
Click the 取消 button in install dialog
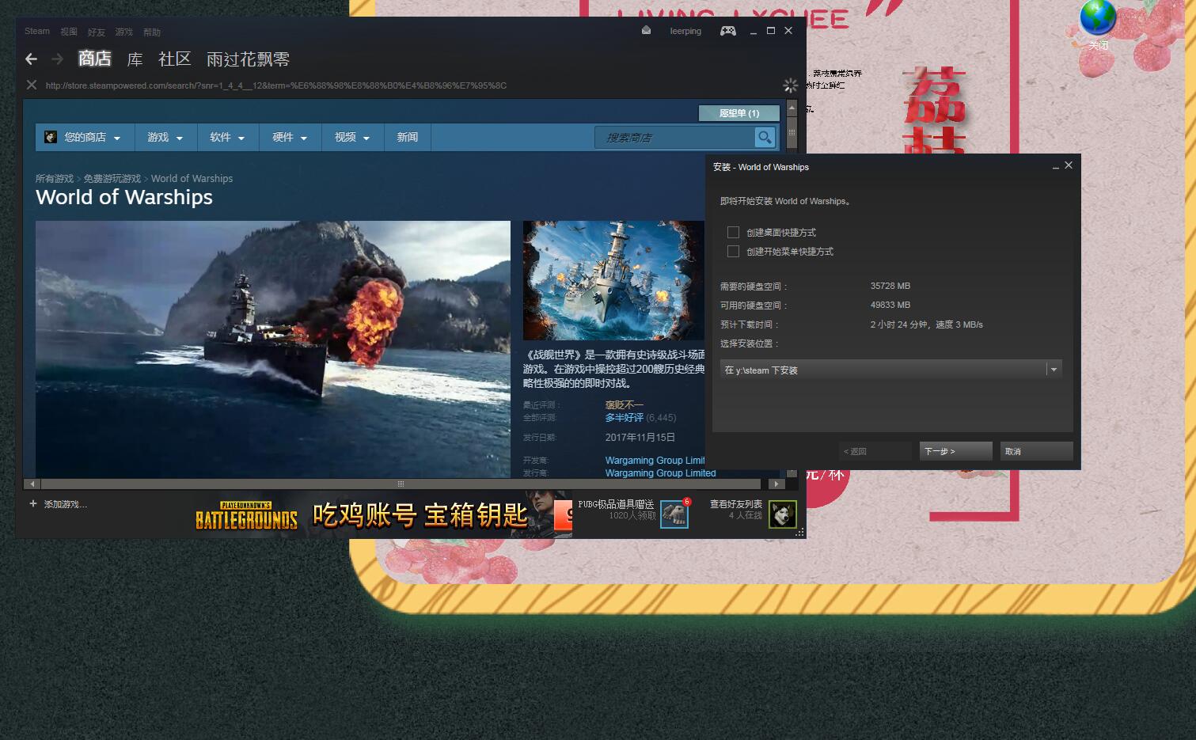point(1037,451)
